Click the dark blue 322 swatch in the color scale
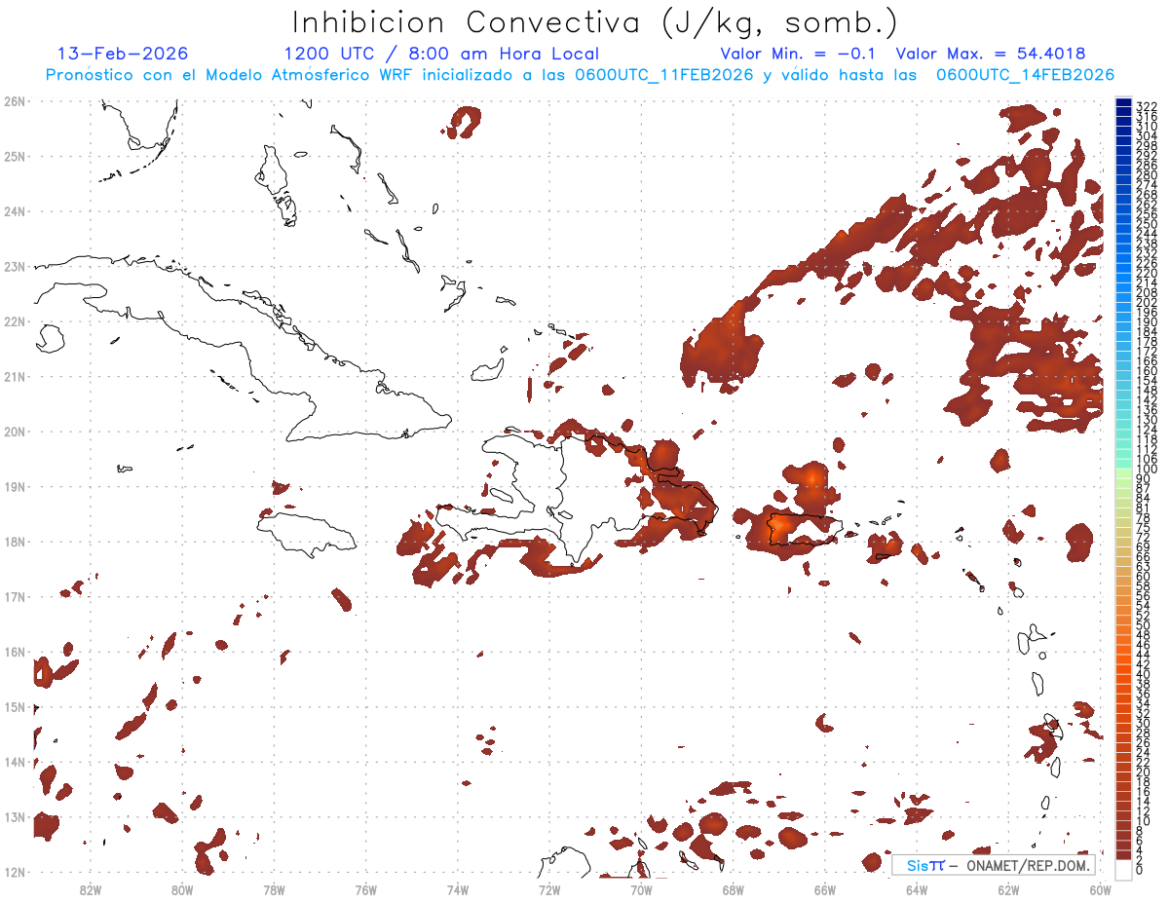1169x903 pixels. [1123, 103]
